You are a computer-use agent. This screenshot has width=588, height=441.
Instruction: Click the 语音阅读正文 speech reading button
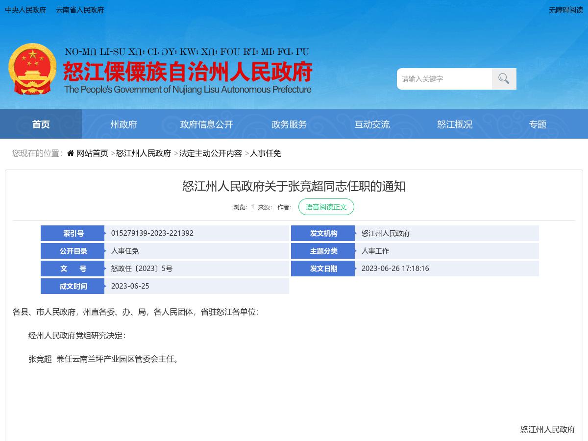tap(326, 206)
